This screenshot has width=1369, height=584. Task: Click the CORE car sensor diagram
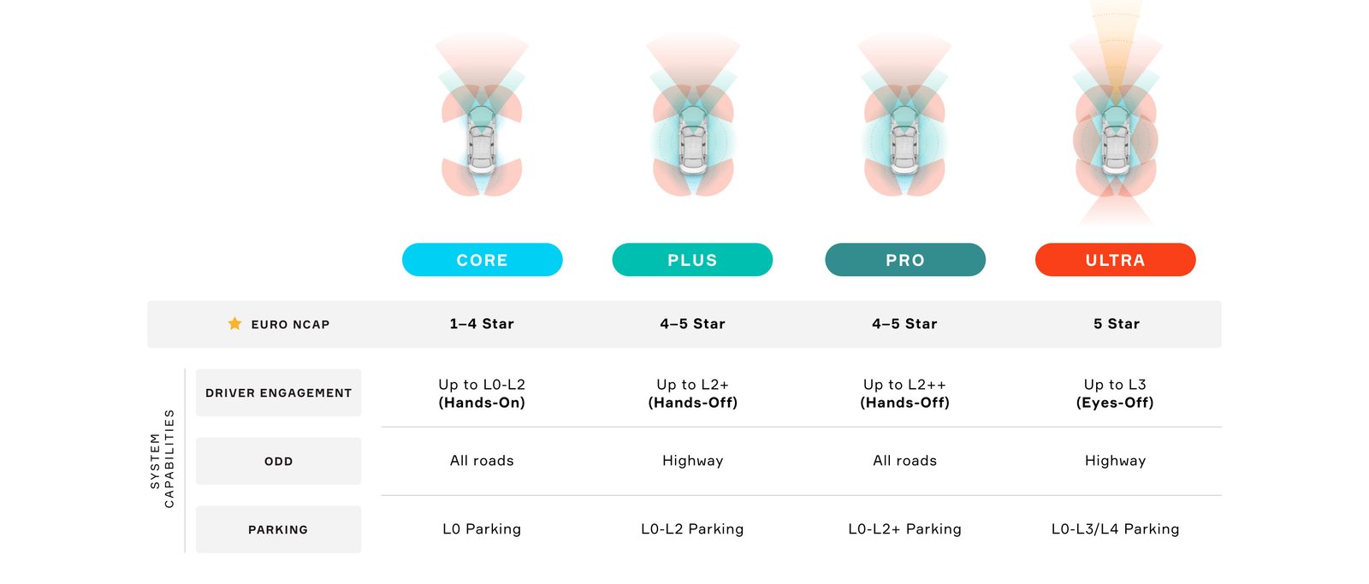pos(482,115)
